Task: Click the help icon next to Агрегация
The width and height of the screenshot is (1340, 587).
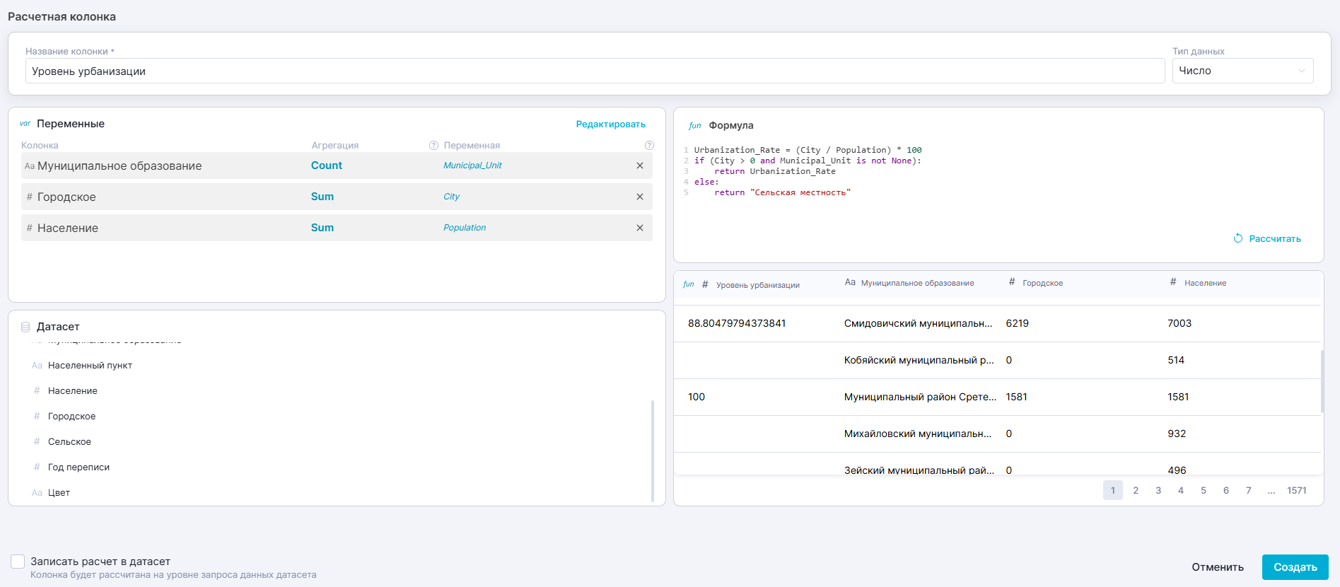Action: (x=433, y=146)
